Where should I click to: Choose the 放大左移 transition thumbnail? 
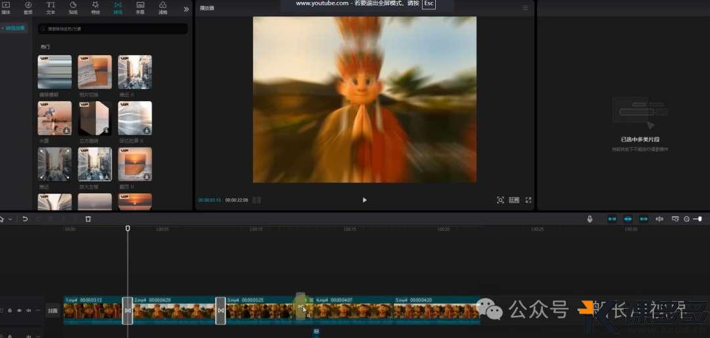[95, 164]
